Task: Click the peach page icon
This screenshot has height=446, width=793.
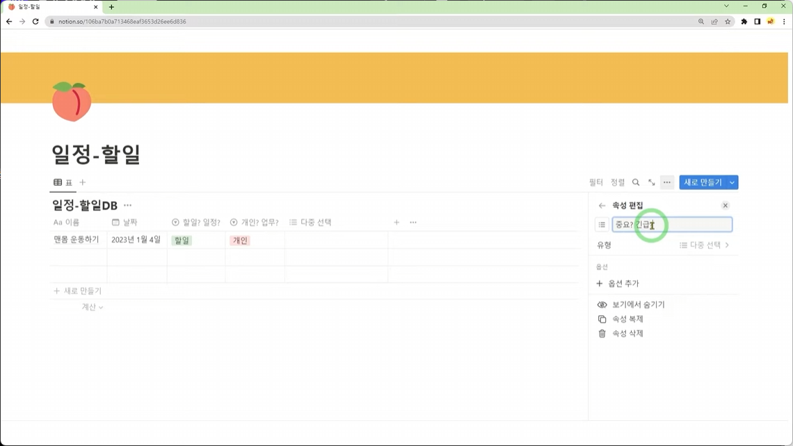Action: pyautogui.click(x=72, y=101)
